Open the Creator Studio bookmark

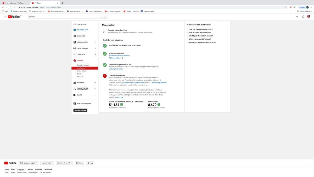point(147,11)
